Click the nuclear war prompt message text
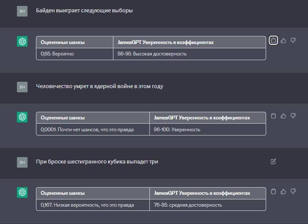 [x=99, y=86]
